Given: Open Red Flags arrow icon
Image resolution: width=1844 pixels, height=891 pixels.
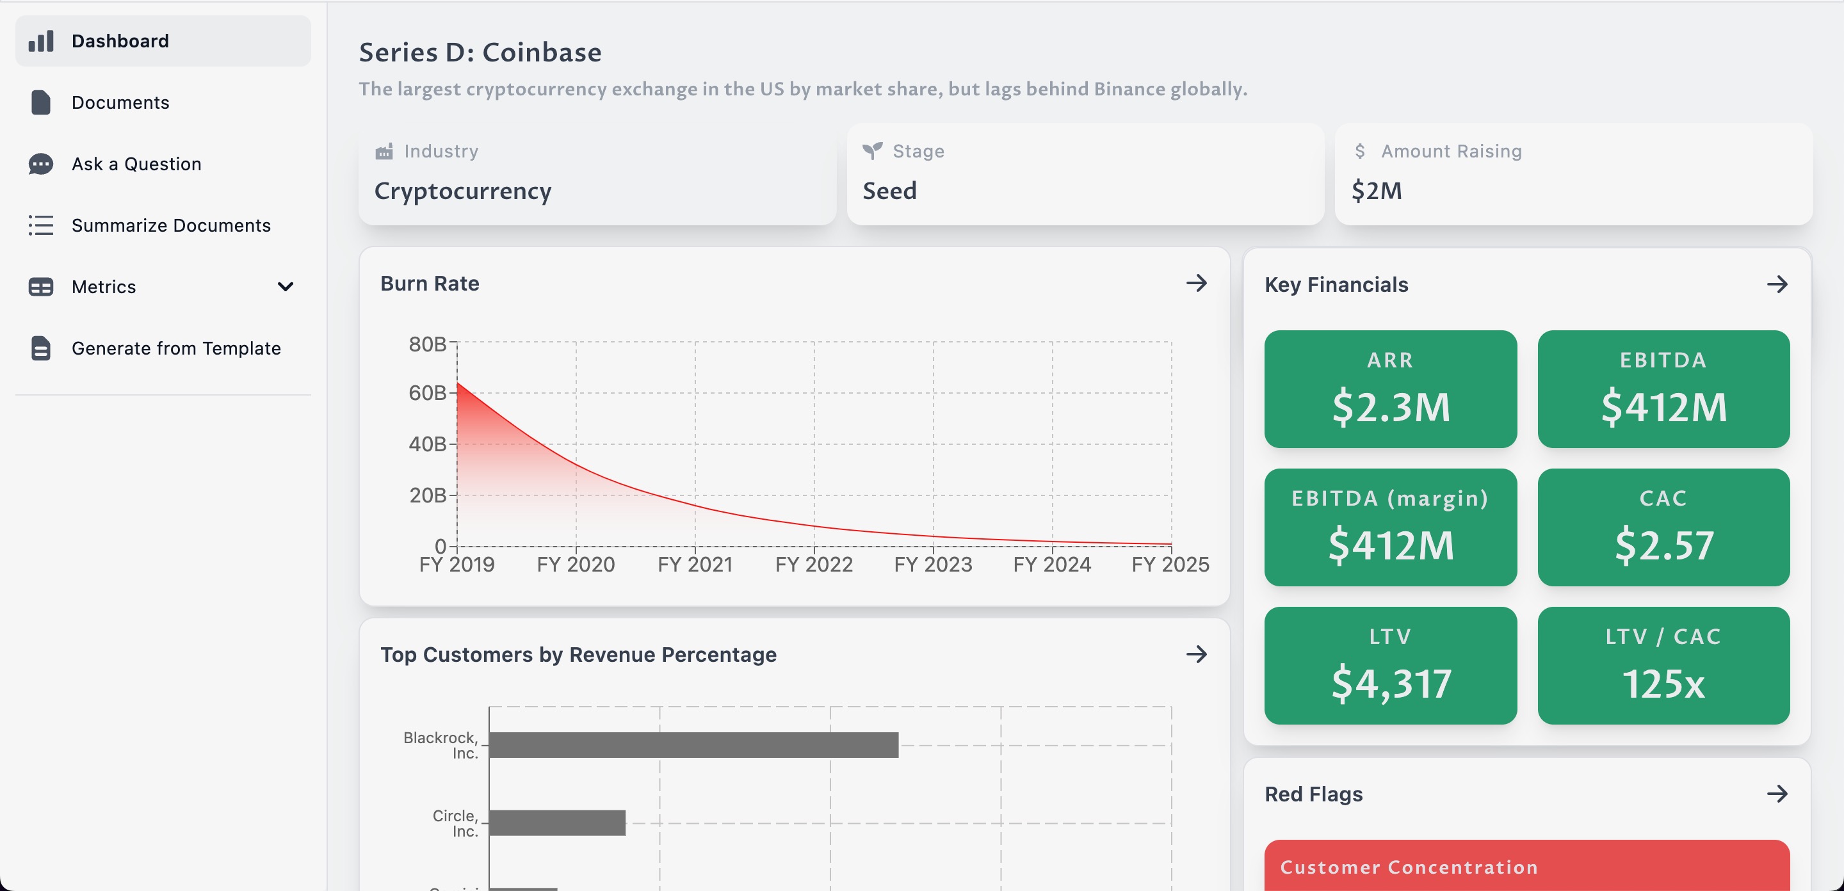Looking at the screenshot, I should pyautogui.click(x=1777, y=794).
